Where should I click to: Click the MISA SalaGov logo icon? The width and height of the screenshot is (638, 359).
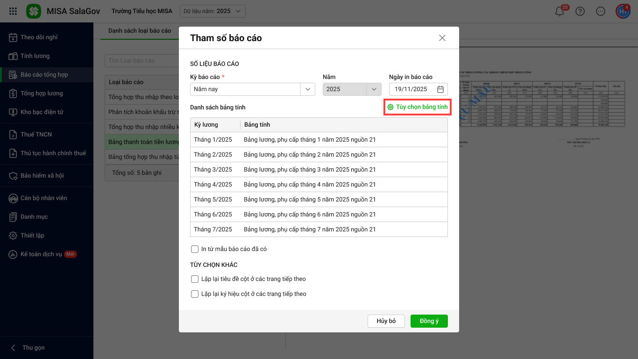coord(34,11)
